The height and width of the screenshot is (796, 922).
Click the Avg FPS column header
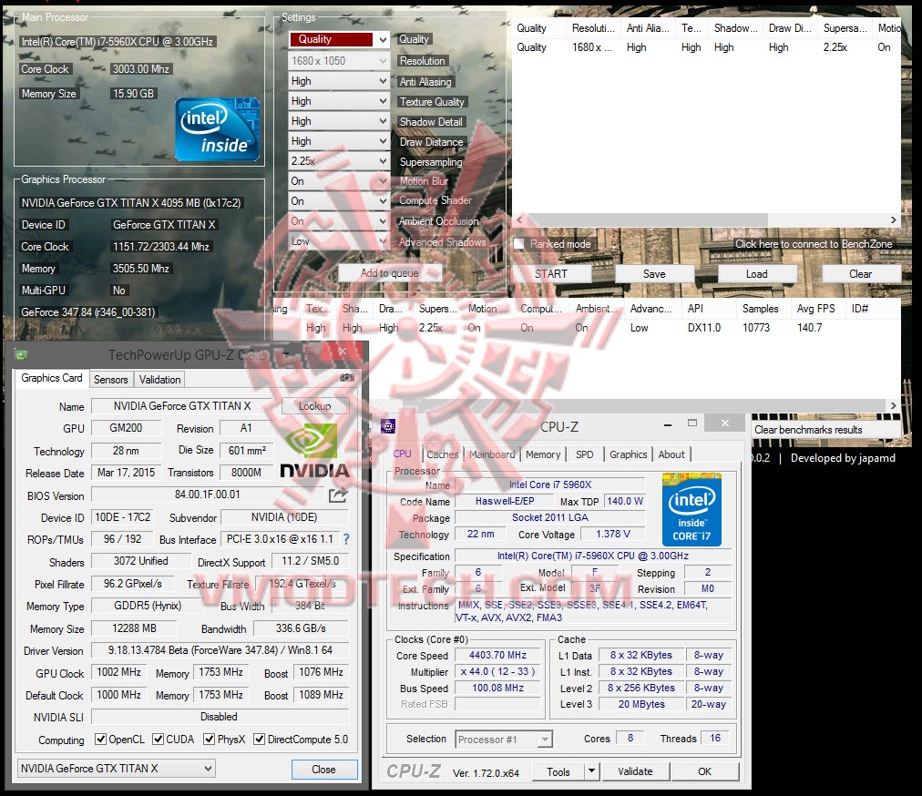(815, 308)
